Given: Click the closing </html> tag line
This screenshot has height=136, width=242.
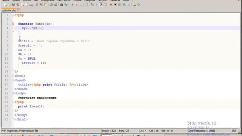Looking at the screenshot, I should coord(21,119).
